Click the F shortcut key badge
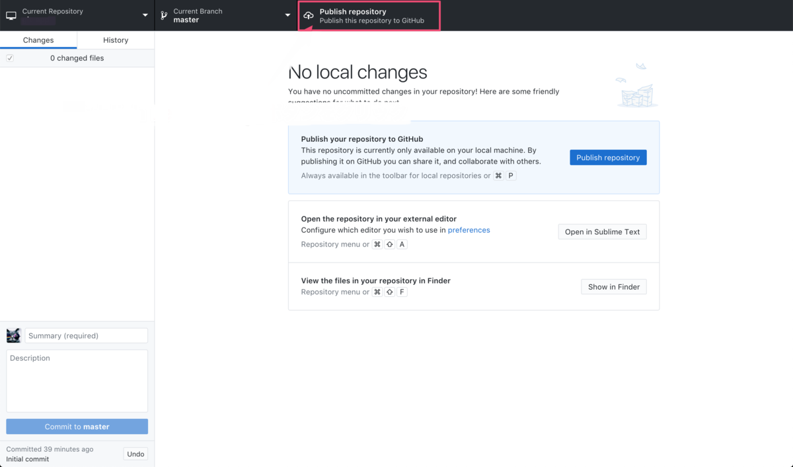Screen dimensions: 793x467 402,292
